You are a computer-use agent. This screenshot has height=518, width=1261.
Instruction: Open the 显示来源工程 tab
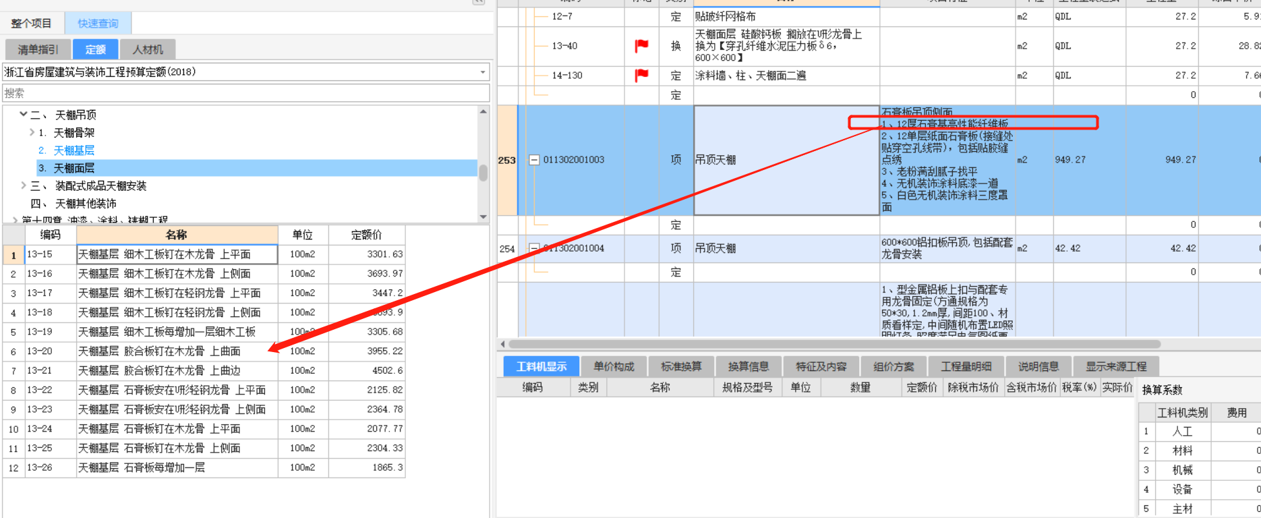click(x=1116, y=366)
